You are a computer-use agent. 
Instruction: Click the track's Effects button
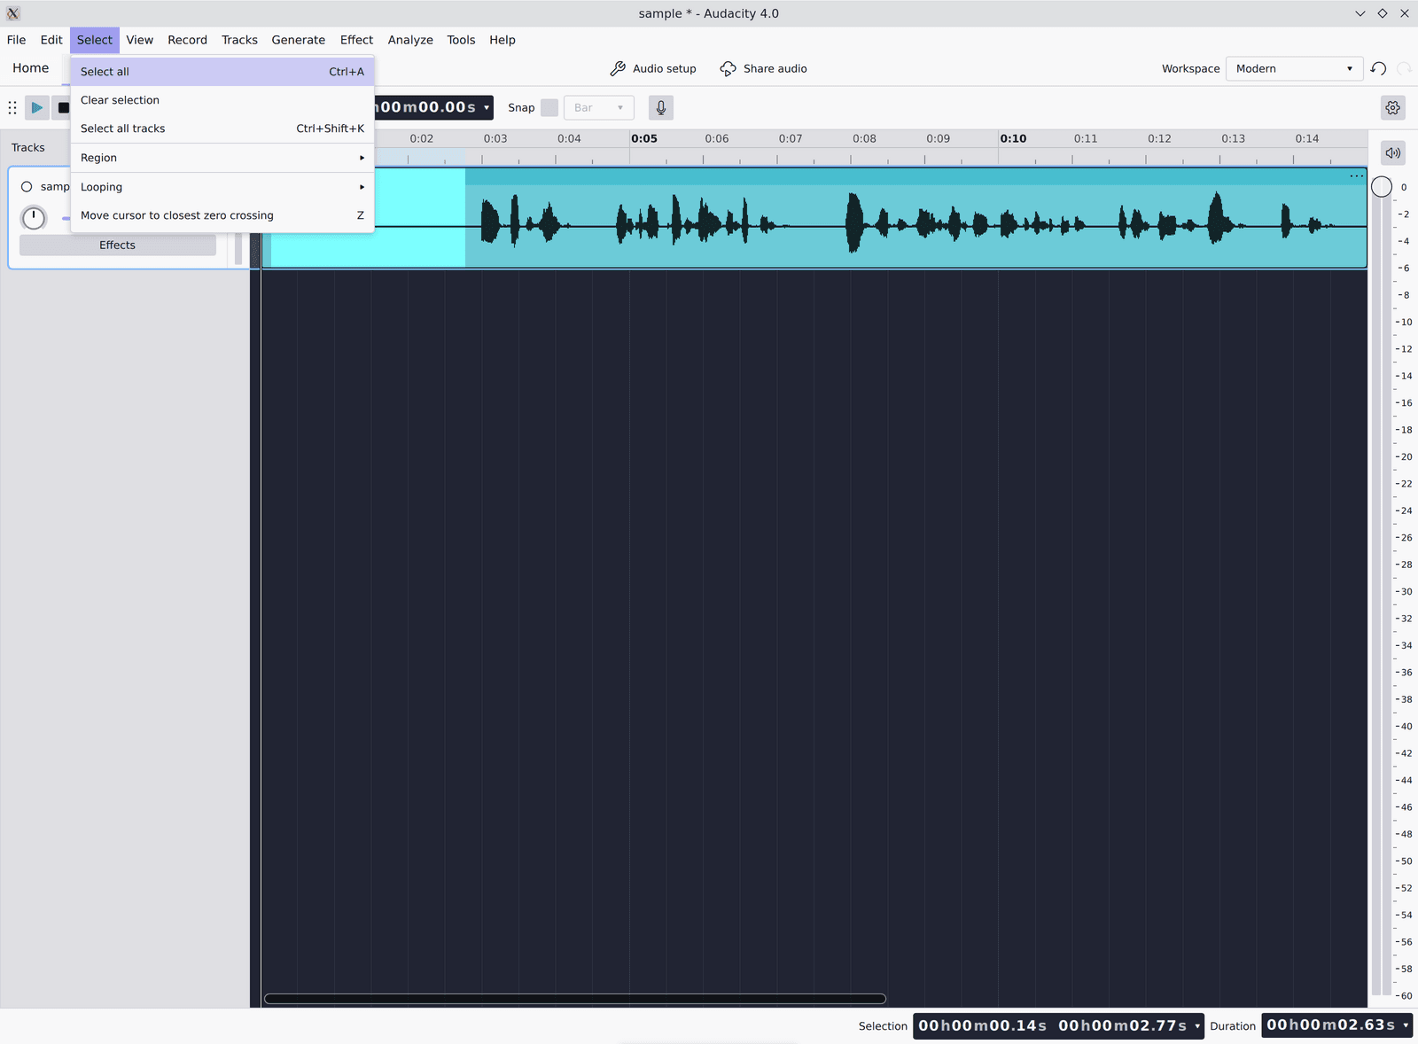tap(118, 245)
